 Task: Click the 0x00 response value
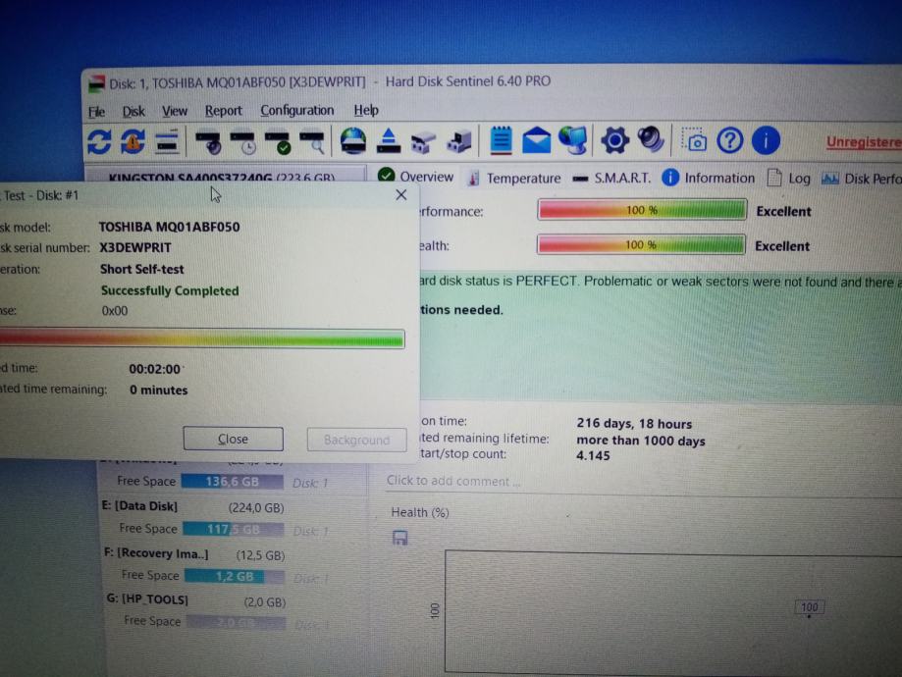point(115,311)
